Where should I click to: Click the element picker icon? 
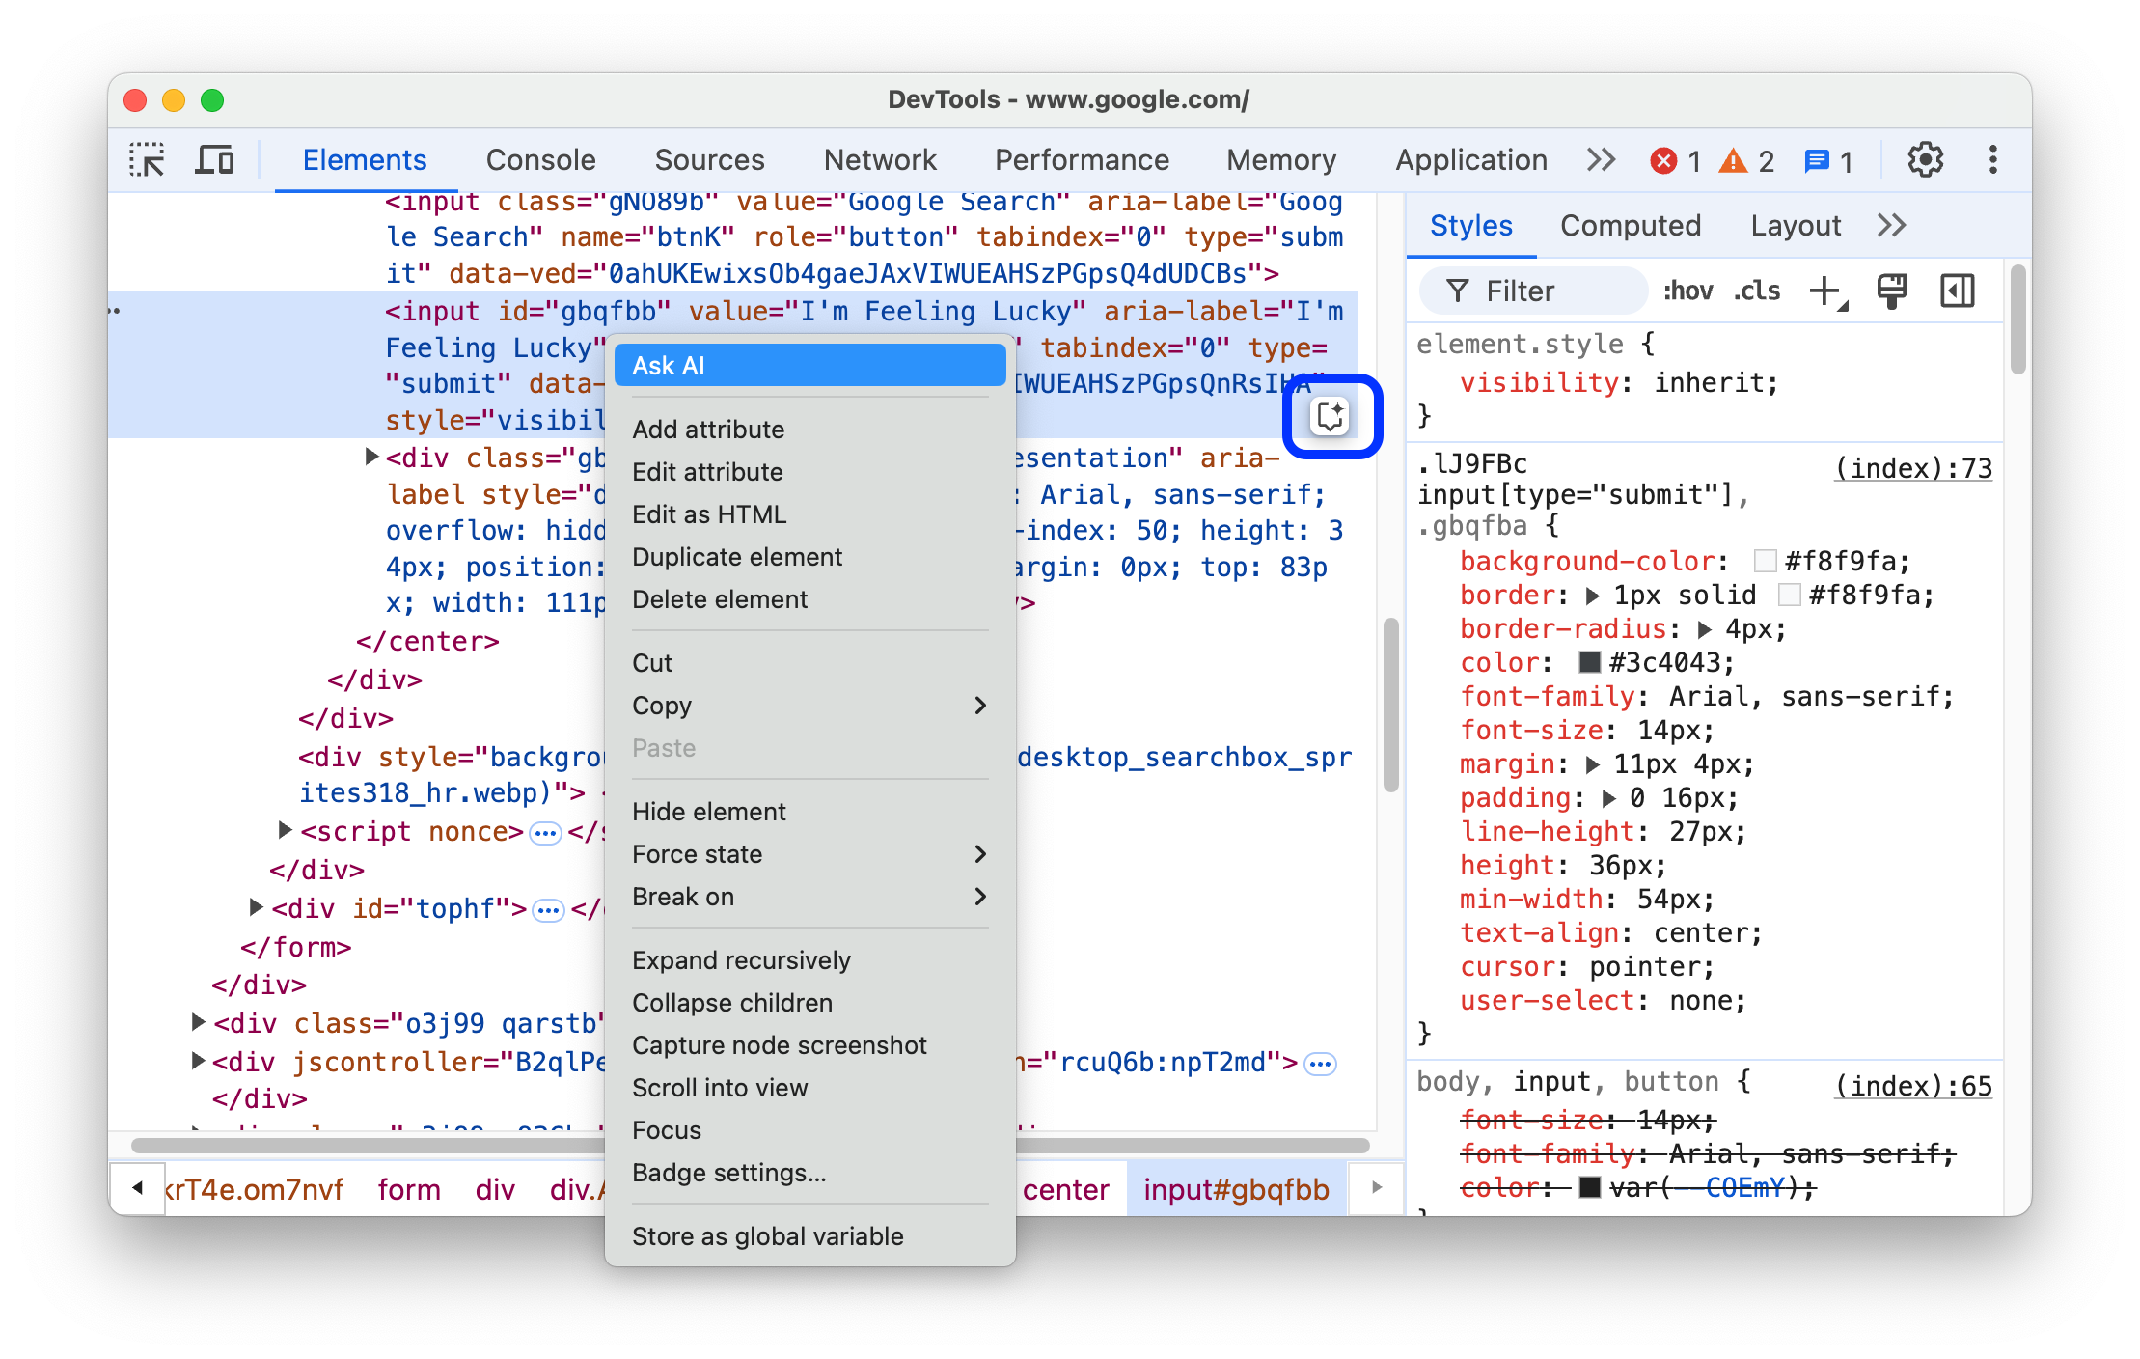tap(151, 161)
